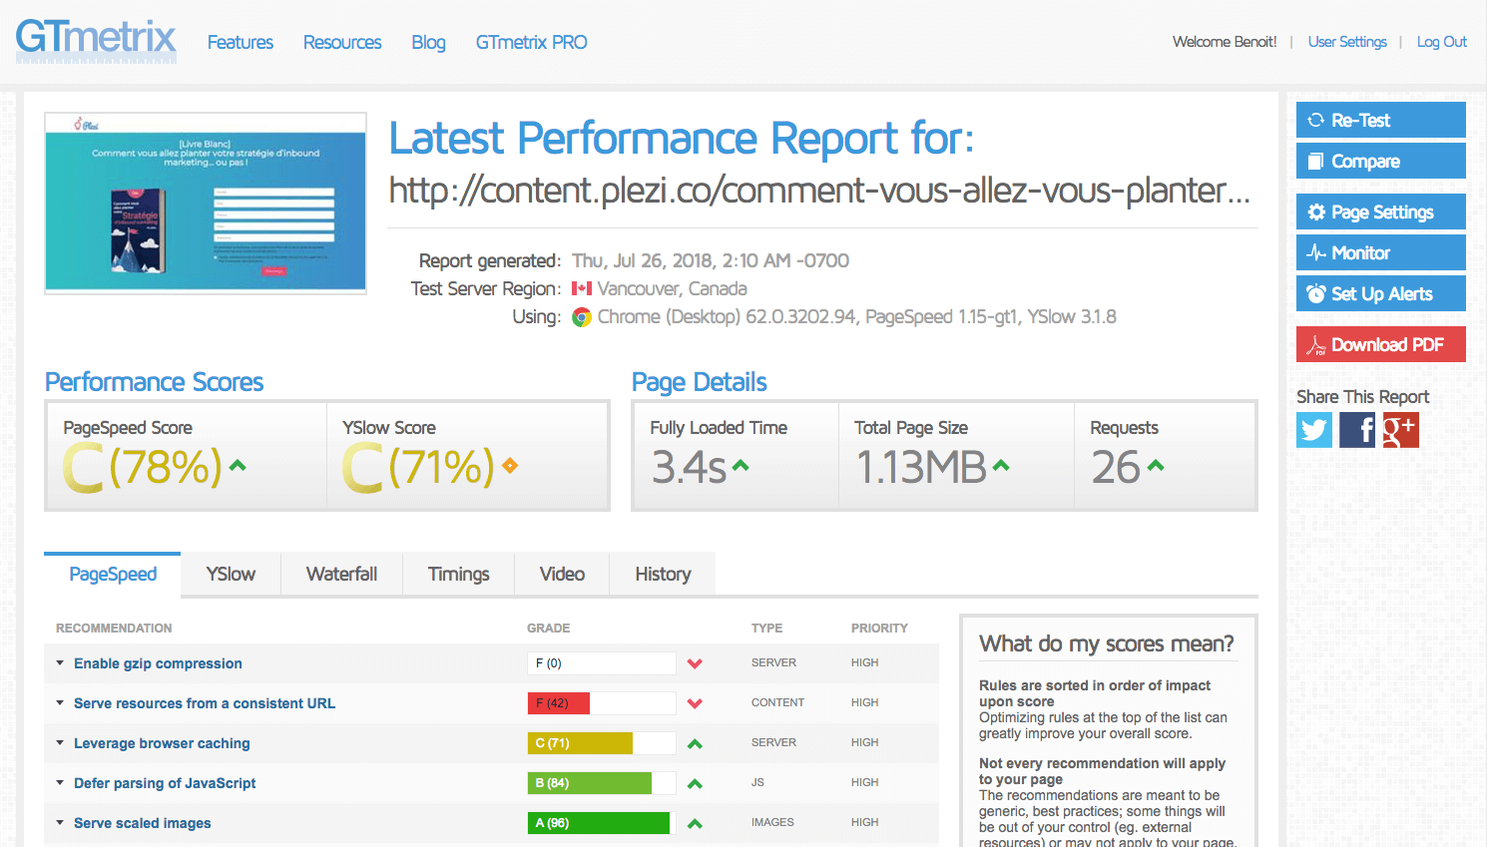Click the Log Out link

[x=1442, y=42]
